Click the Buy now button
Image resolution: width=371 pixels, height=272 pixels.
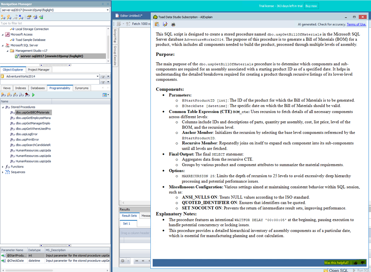click(x=311, y=6)
